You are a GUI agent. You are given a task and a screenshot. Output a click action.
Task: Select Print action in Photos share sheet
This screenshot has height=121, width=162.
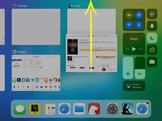[55, 87]
